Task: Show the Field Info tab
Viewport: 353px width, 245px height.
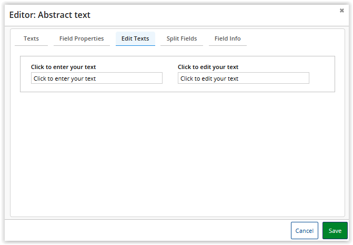Action: (x=228, y=38)
